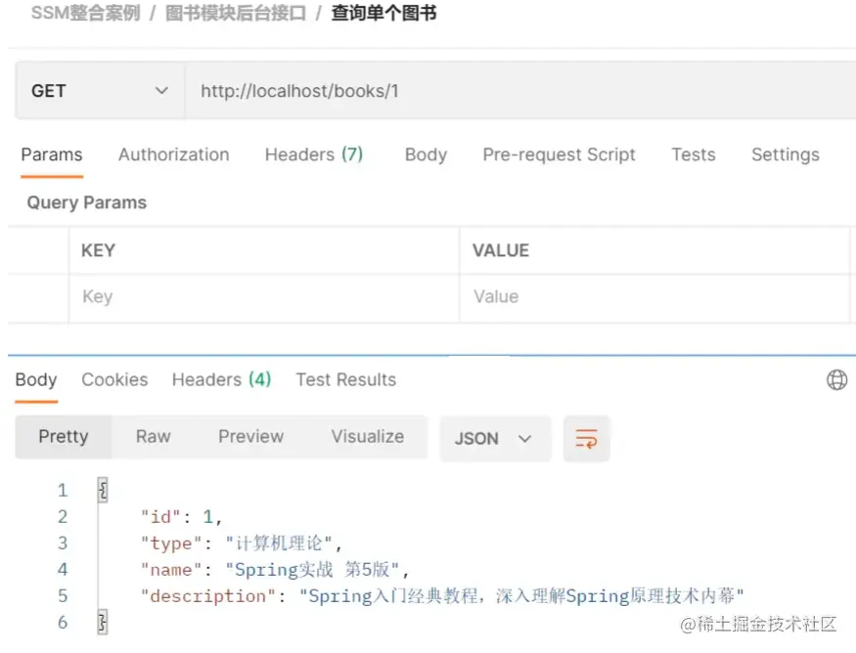Image resolution: width=856 pixels, height=653 pixels.
Task: Switch response view to Raw
Action: click(x=153, y=437)
